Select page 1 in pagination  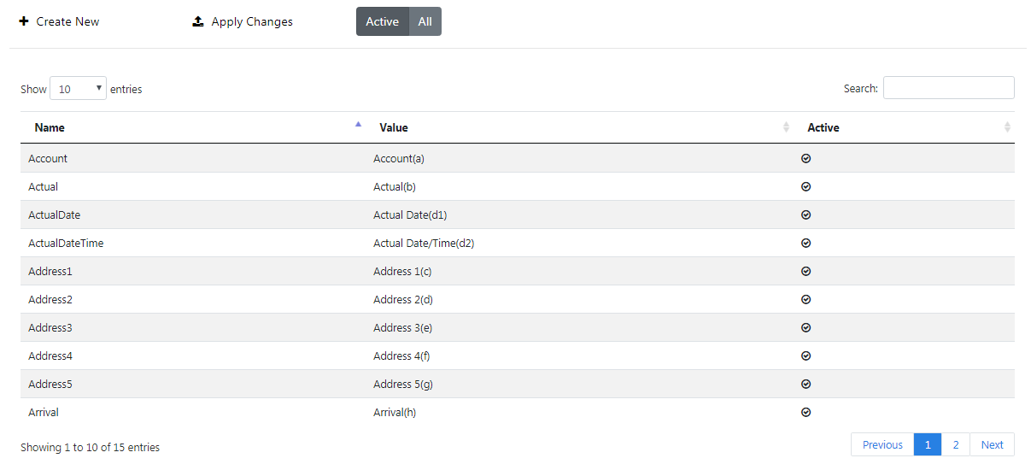point(928,444)
